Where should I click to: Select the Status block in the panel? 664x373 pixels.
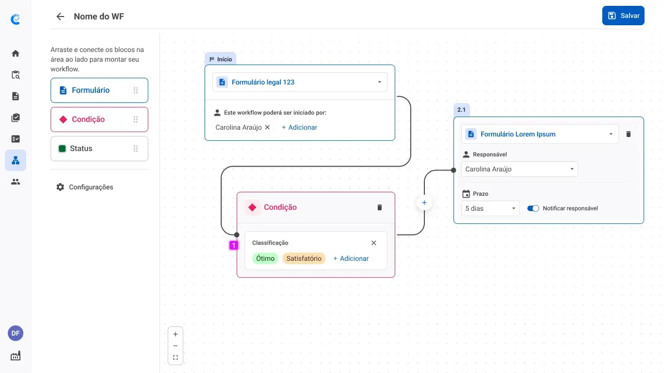coord(99,149)
